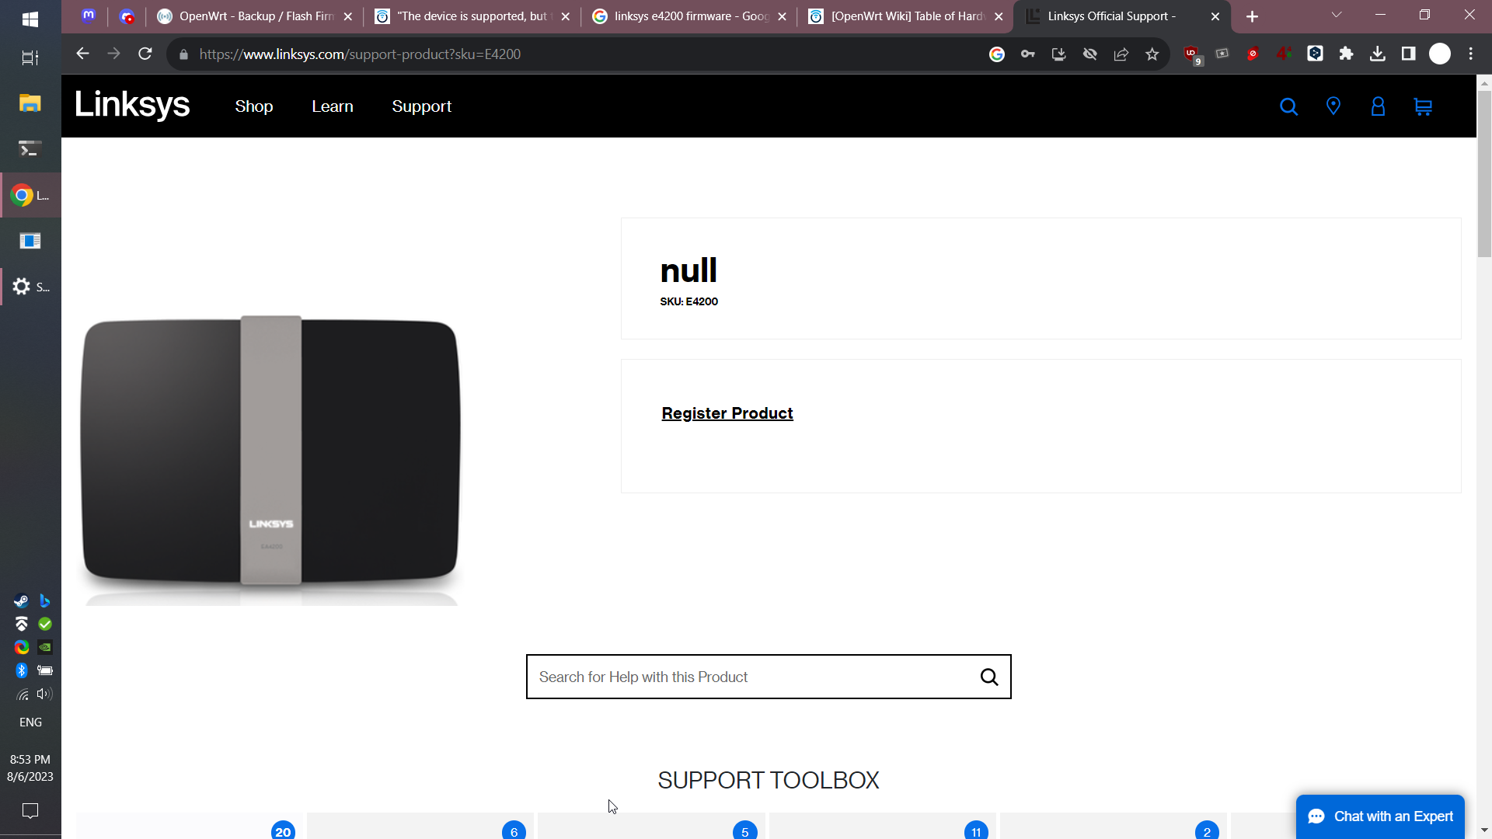Viewport: 1492px width, 839px height.
Task: Open the shopping cart icon
Action: (x=1423, y=106)
